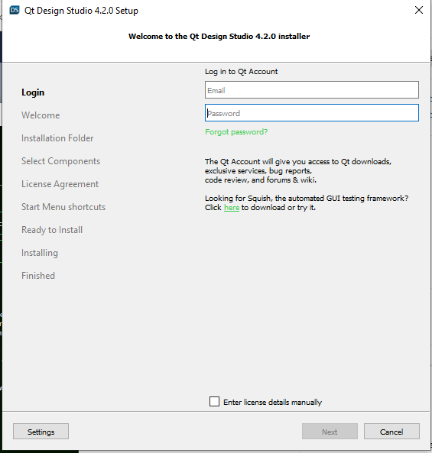
Task: Follow the 'here' Squish download link
Action: click(232, 208)
